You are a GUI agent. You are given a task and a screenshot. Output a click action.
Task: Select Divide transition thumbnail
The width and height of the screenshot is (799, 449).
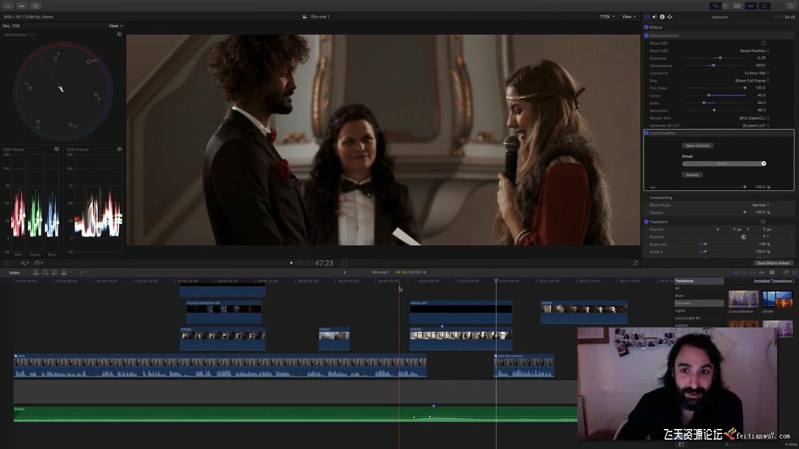(x=777, y=299)
